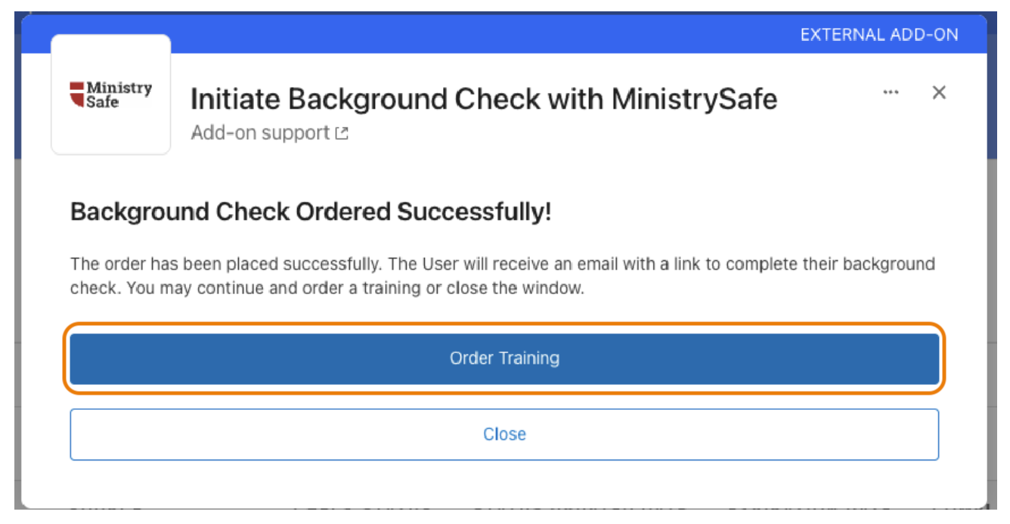Click the external-link arrow icon beside Add-on support
This screenshot has width=1010, height=524.
342,134
